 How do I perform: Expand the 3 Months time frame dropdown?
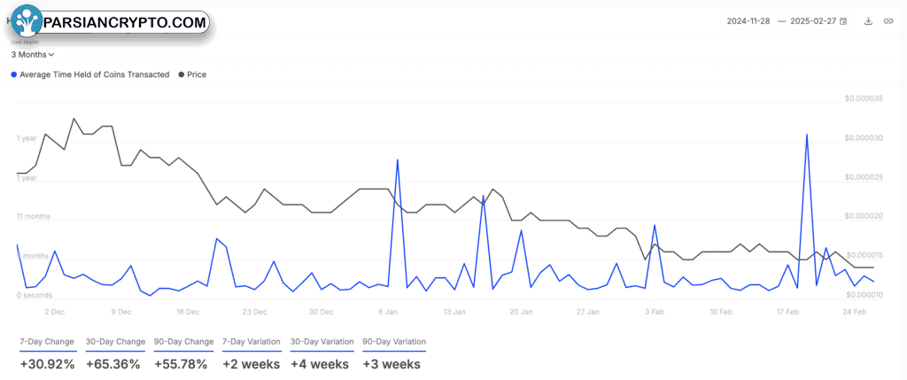click(x=33, y=54)
